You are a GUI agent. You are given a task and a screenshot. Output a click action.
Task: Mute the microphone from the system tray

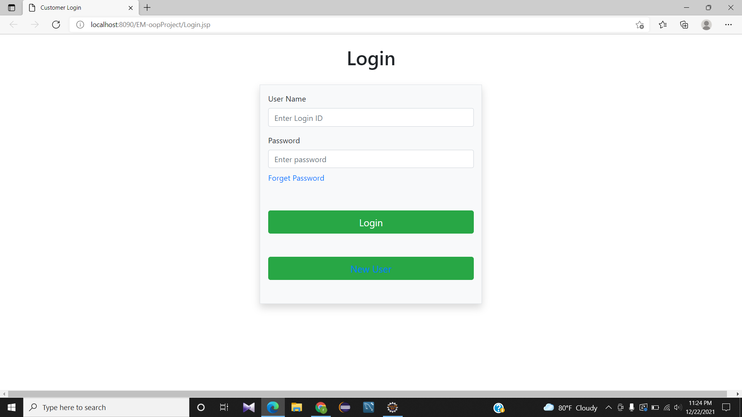pos(632,407)
